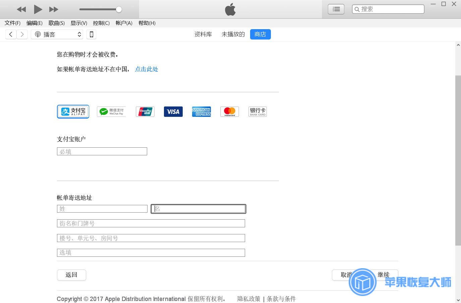Select the Mastercard payment icon
Image resolution: width=461 pixels, height=303 pixels.
(x=229, y=111)
